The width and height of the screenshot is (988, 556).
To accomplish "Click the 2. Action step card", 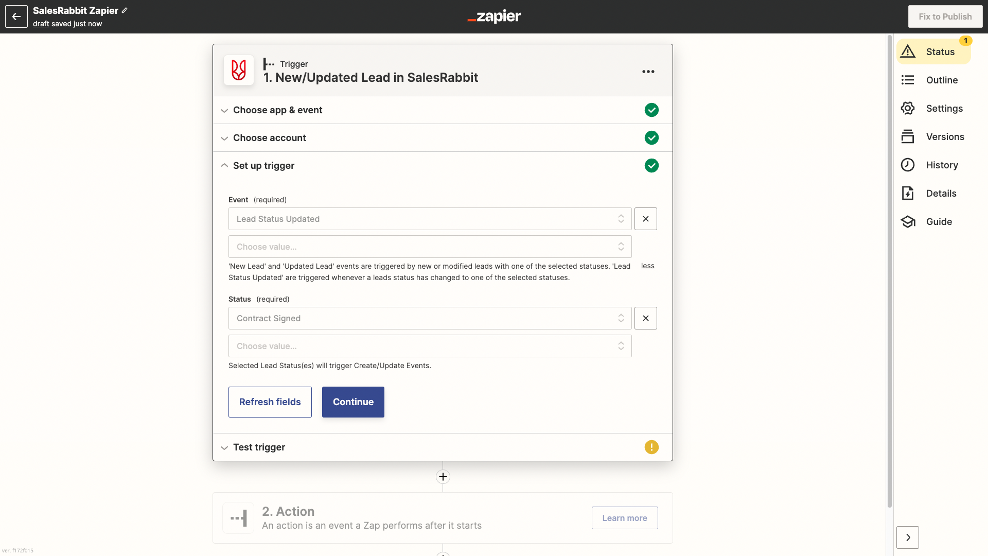I will coord(443,518).
